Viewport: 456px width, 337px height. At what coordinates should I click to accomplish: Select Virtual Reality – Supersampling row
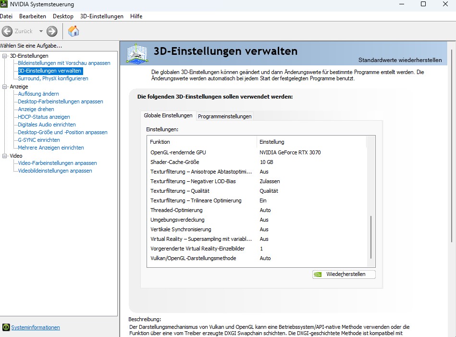(x=257, y=238)
